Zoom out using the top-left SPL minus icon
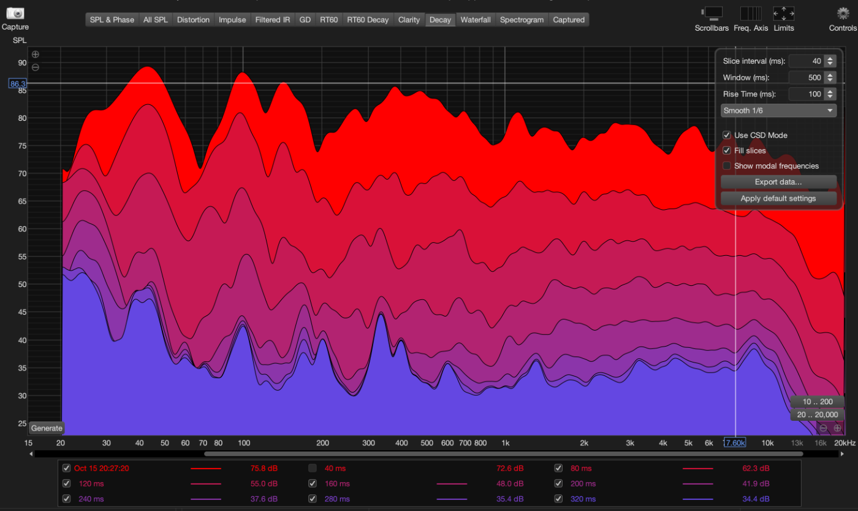The height and width of the screenshot is (511, 858). tap(36, 67)
